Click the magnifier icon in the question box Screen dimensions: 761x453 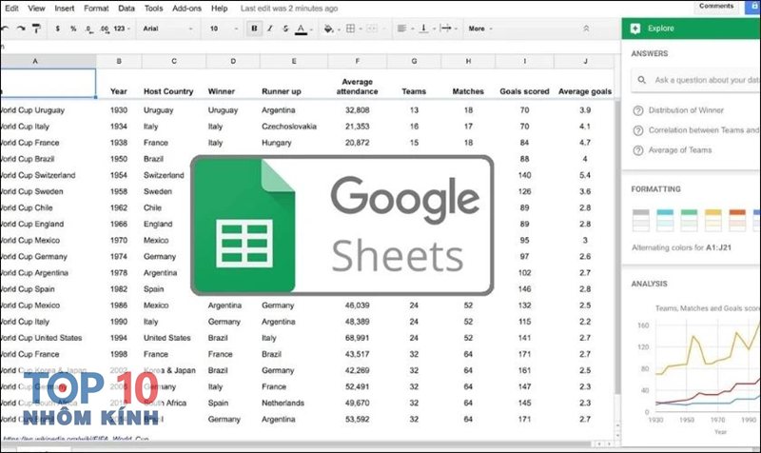pyautogui.click(x=641, y=80)
